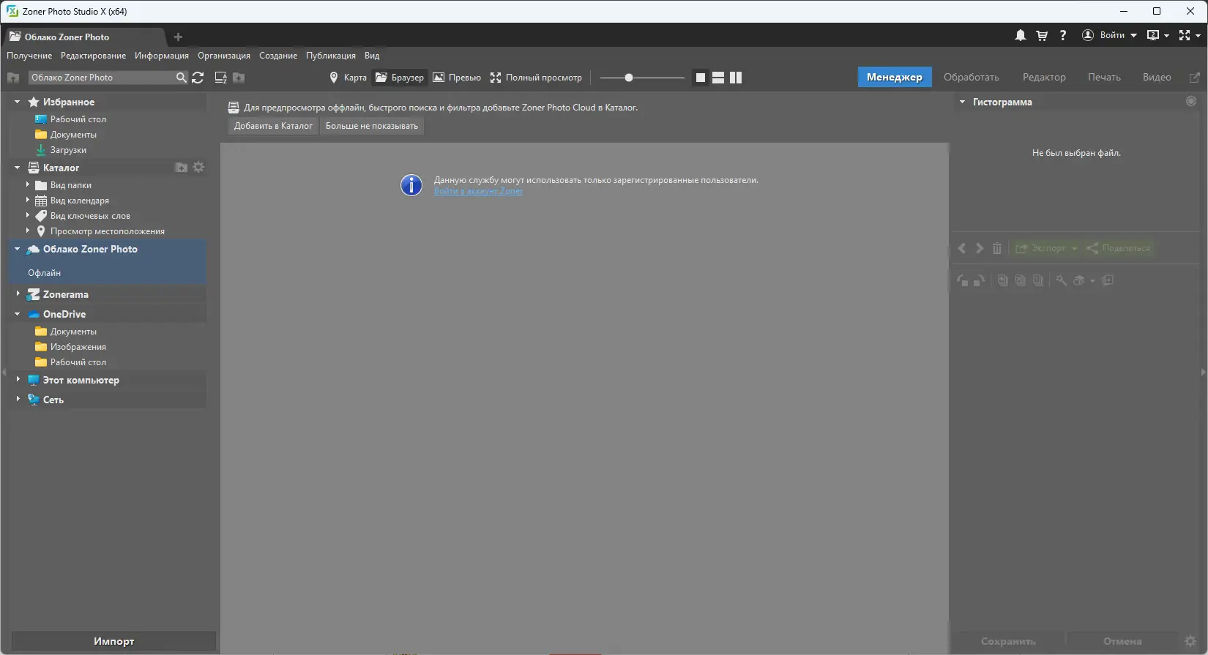Click the Отмена button
The width and height of the screenshot is (1208, 655).
tap(1122, 641)
